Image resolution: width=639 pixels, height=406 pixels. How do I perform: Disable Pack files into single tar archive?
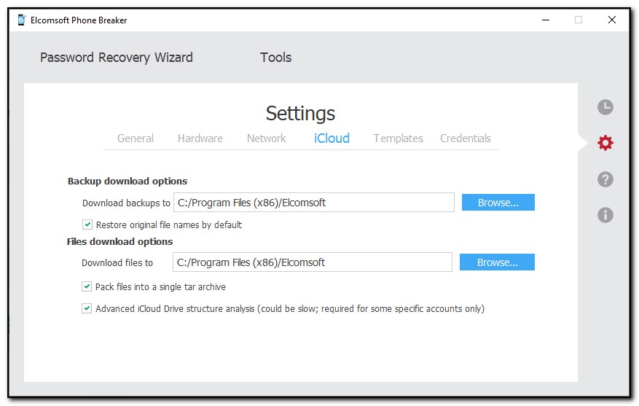(87, 286)
